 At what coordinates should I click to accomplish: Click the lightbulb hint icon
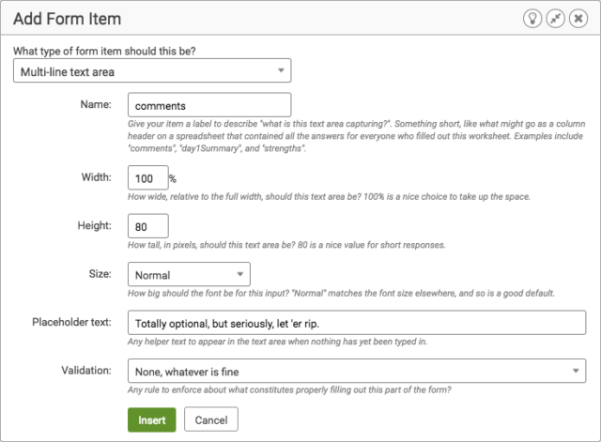(x=532, y=19)
